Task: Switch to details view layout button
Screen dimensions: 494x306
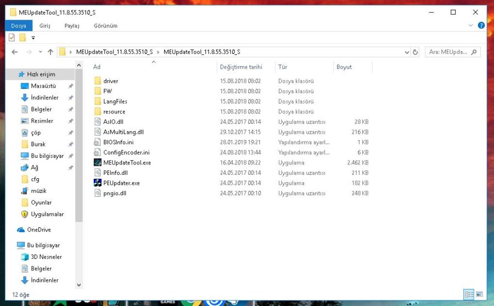Action: [x=469, y=294]
